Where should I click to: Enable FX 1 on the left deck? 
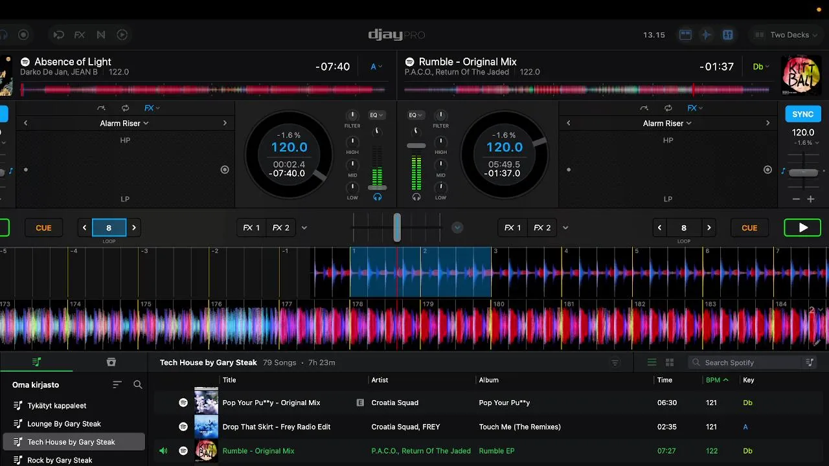coord(251,228)
